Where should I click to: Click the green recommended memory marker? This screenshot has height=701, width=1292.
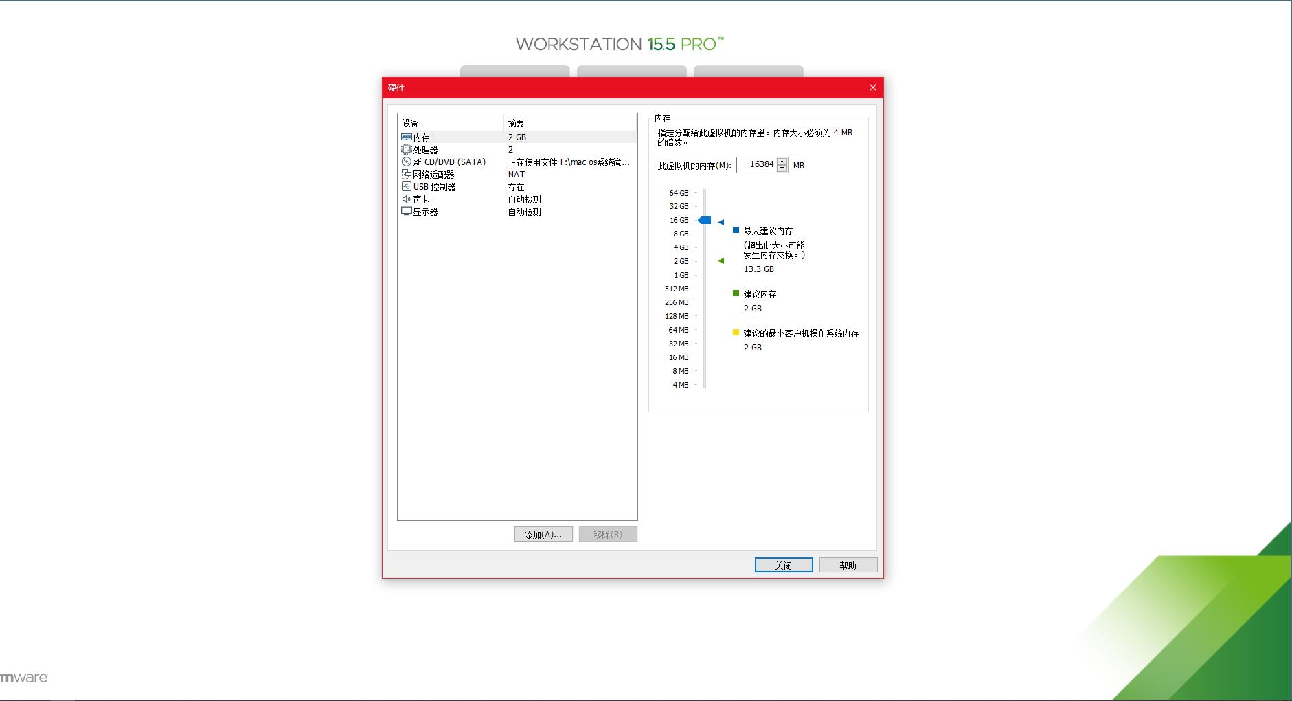pos(721,260)
